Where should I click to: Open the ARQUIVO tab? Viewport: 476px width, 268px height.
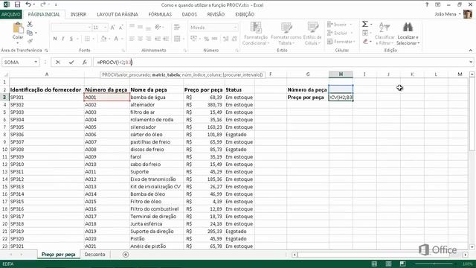[10, 14]
